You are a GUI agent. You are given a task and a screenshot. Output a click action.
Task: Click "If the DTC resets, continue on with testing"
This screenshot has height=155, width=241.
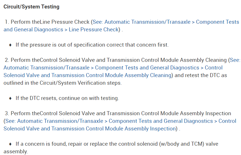67,99
